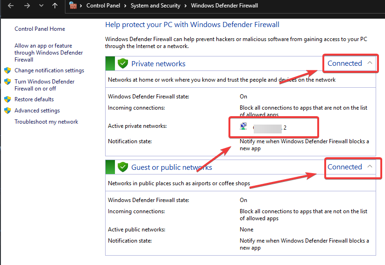Go back with the left arrow
Viewport: 385px width, 265px height.
(11, 6)
